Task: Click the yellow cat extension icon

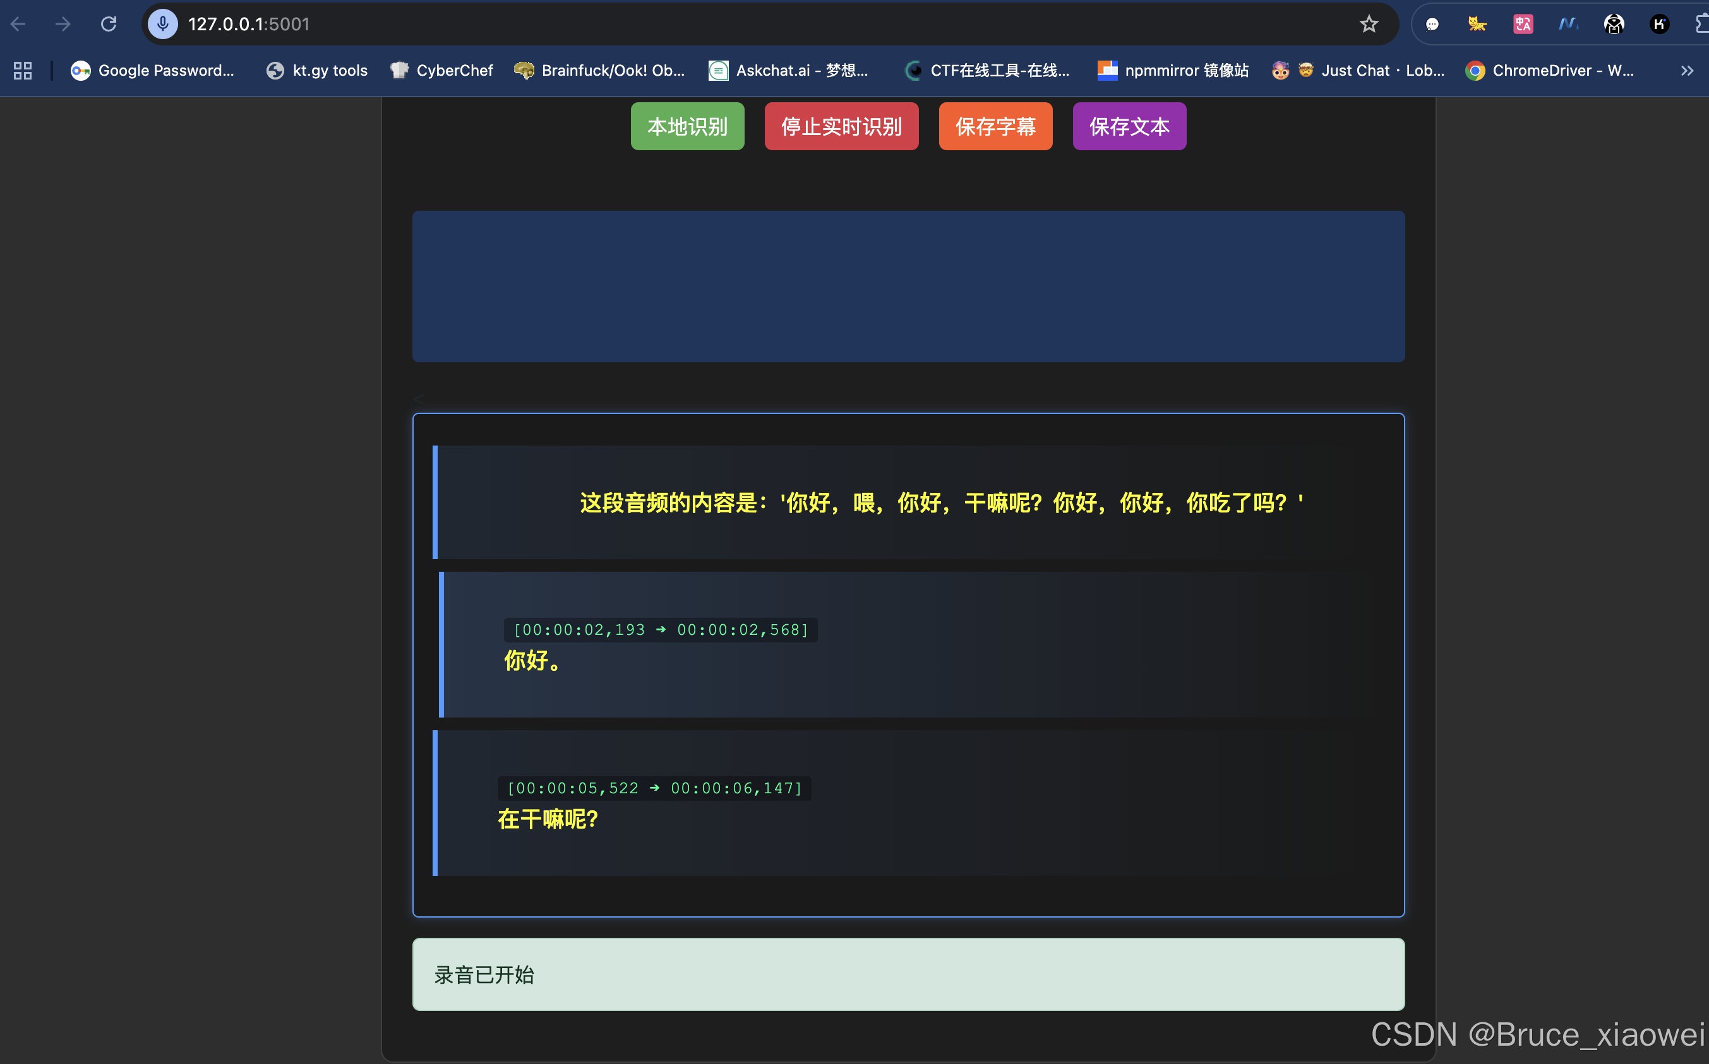Action: [x=1477, y=24]
